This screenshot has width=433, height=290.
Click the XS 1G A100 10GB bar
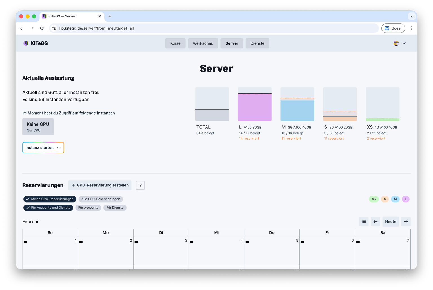[x=383, y=104]
